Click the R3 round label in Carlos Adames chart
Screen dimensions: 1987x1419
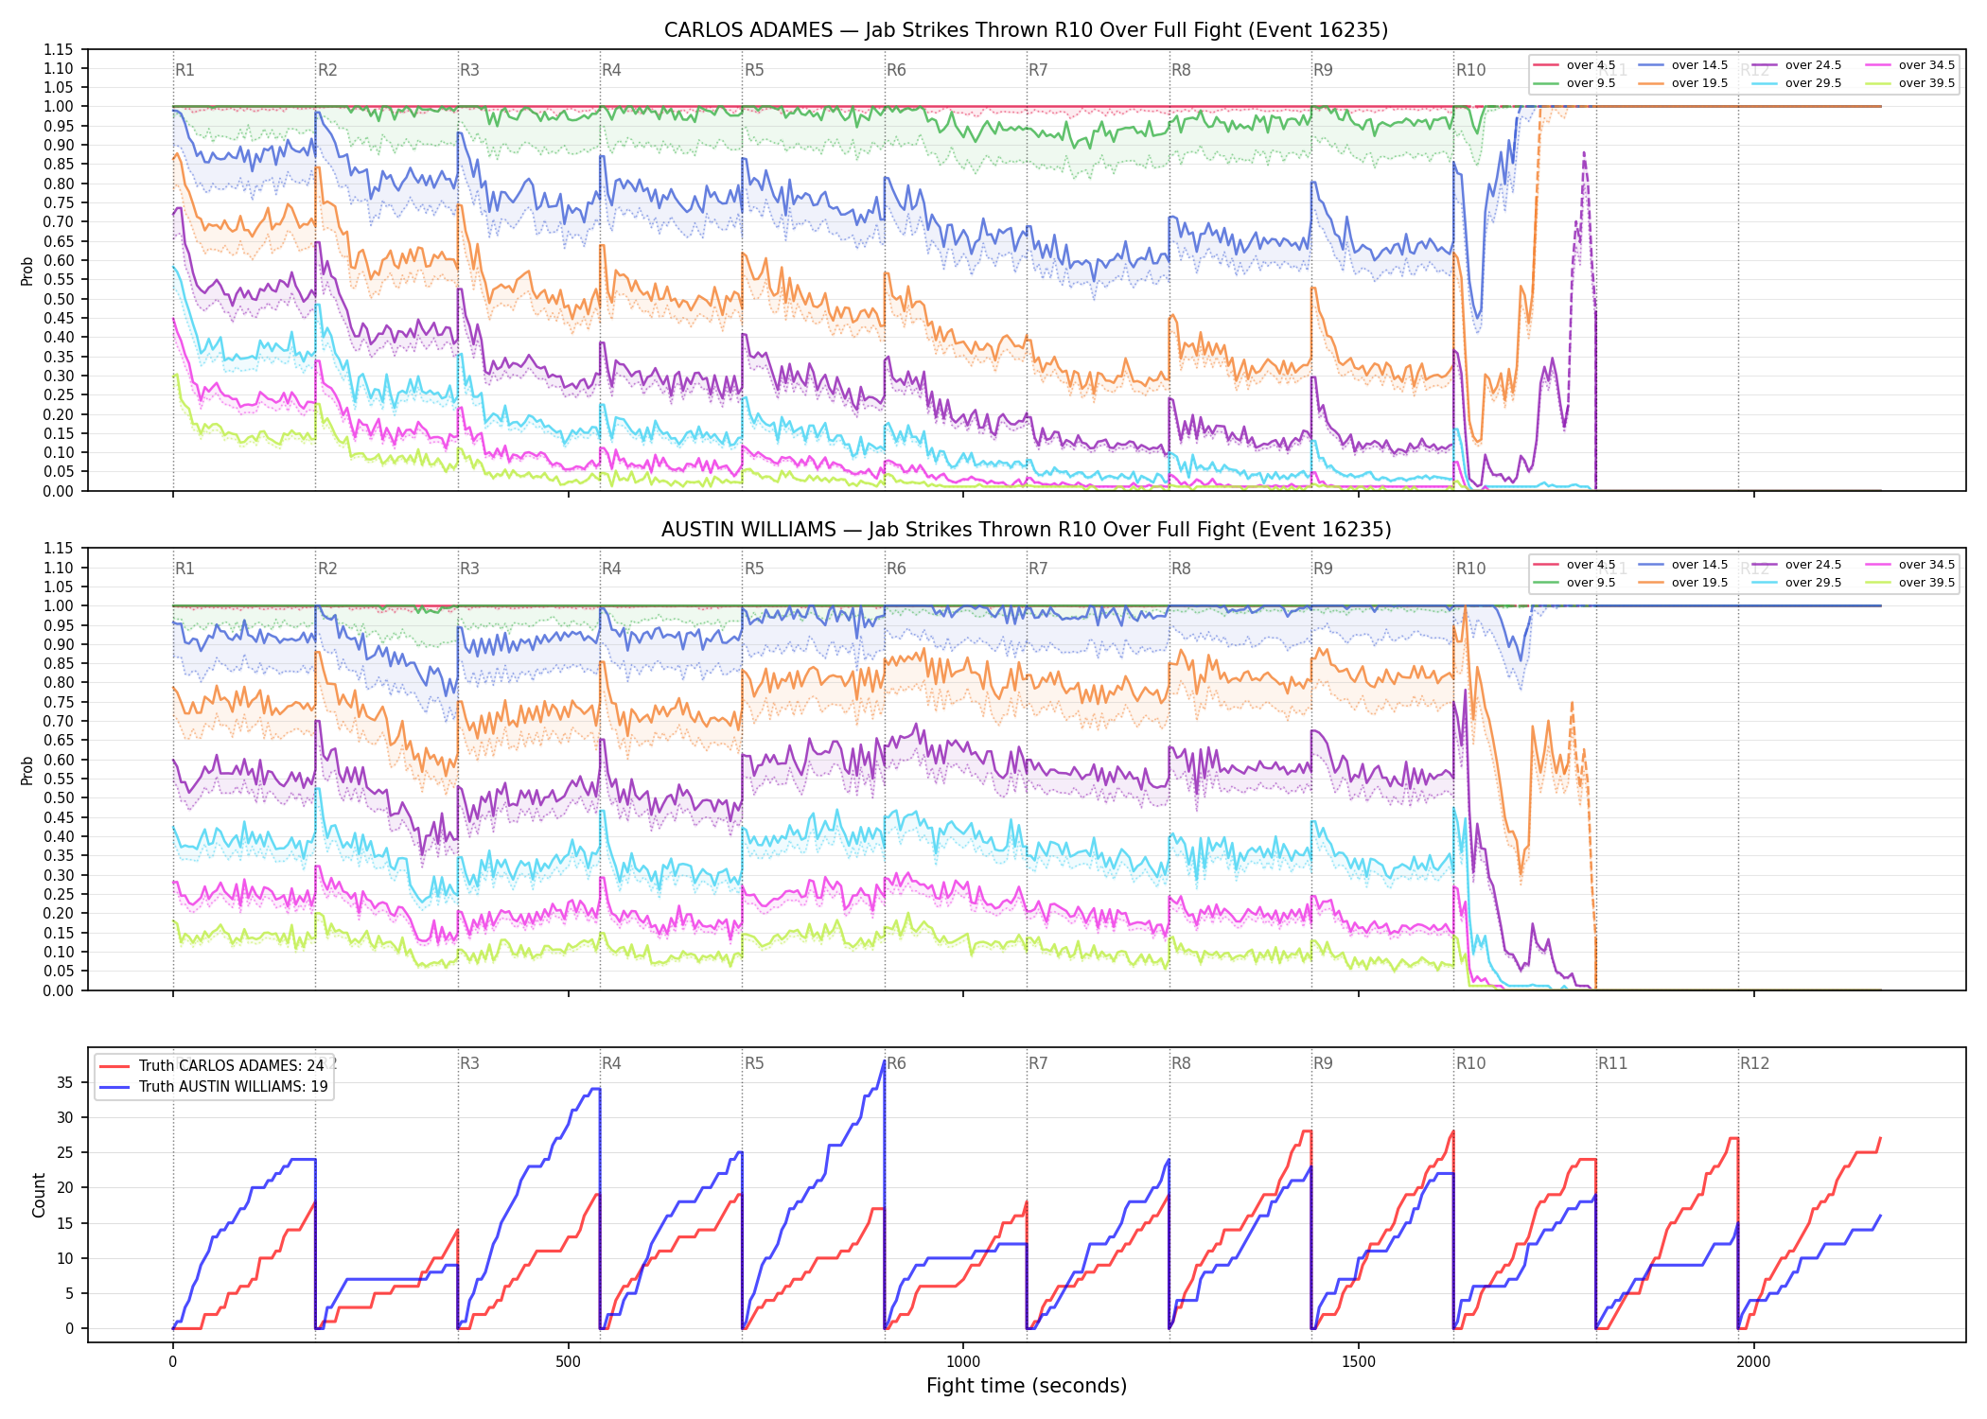click(469, 70)
